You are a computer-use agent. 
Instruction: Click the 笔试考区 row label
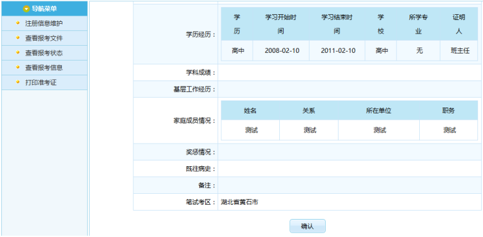click(200, 202)
